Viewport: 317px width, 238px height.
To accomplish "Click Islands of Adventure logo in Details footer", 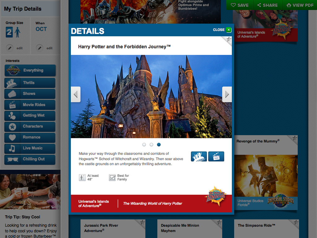I will (215, 196).
